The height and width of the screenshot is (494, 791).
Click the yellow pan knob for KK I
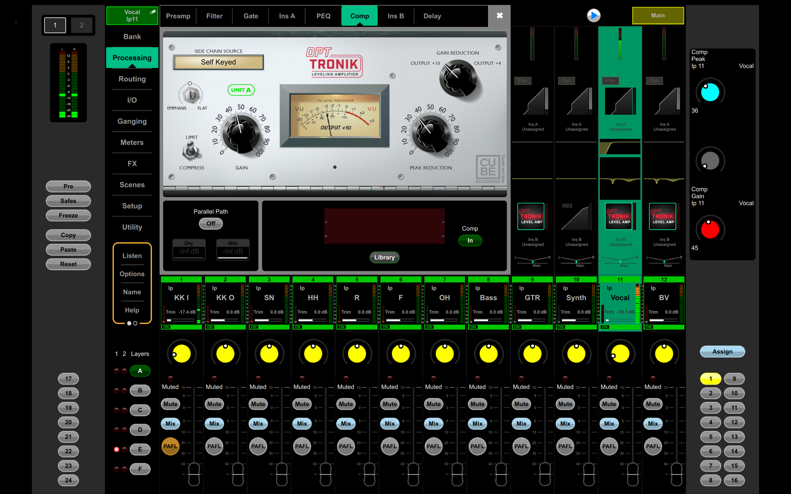click(181, 354)
